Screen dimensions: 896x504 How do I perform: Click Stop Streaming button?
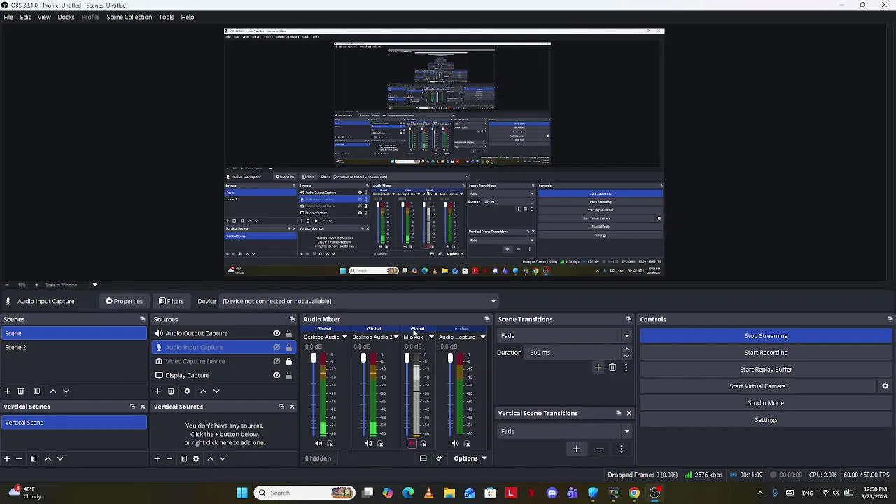pos(766,336)
